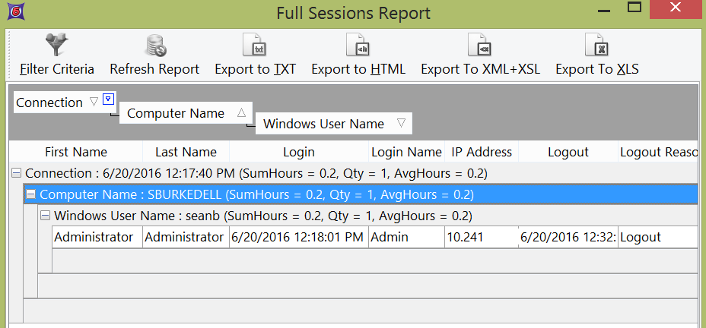The width and height of the screenshot is (706, 328).
Task: Click the application icon in title bar
Action: pyautogui.click(x=12, y=12)
